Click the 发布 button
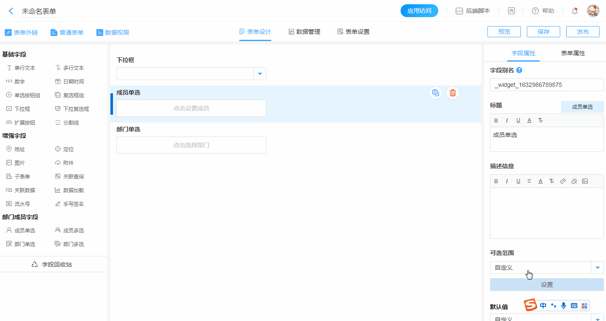Image resolution: width=606 pixels, height=321 pixels. [582, 32]
